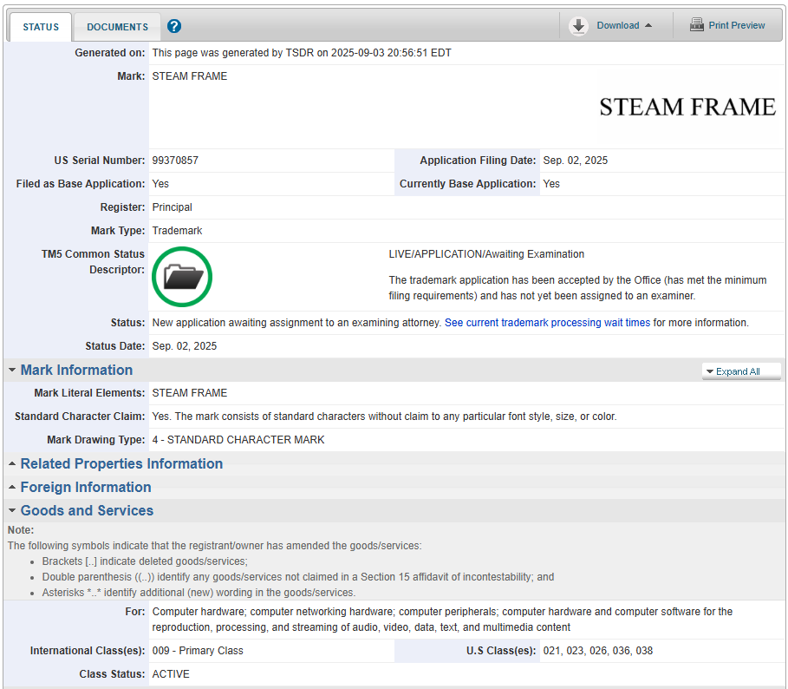Collapse the Goods and Services section
Viewport: 788px width, 689px height.
(x=87, y=510)
